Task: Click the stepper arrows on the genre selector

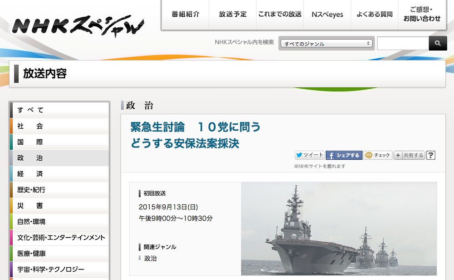Action: [368, 43]
